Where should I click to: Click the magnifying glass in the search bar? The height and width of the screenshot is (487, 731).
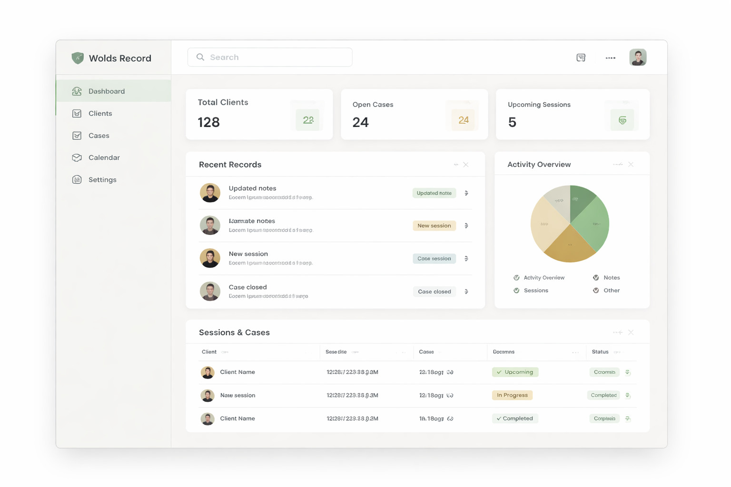(200, 57)
